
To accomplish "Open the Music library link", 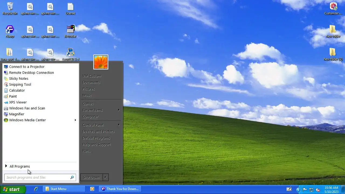I will (87, 95).
